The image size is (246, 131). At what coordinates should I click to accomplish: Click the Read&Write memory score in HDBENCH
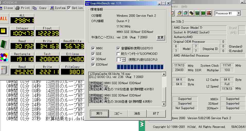72,46
